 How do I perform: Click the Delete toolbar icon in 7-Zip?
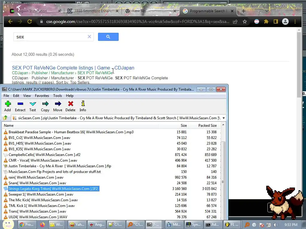click(71, 106)
